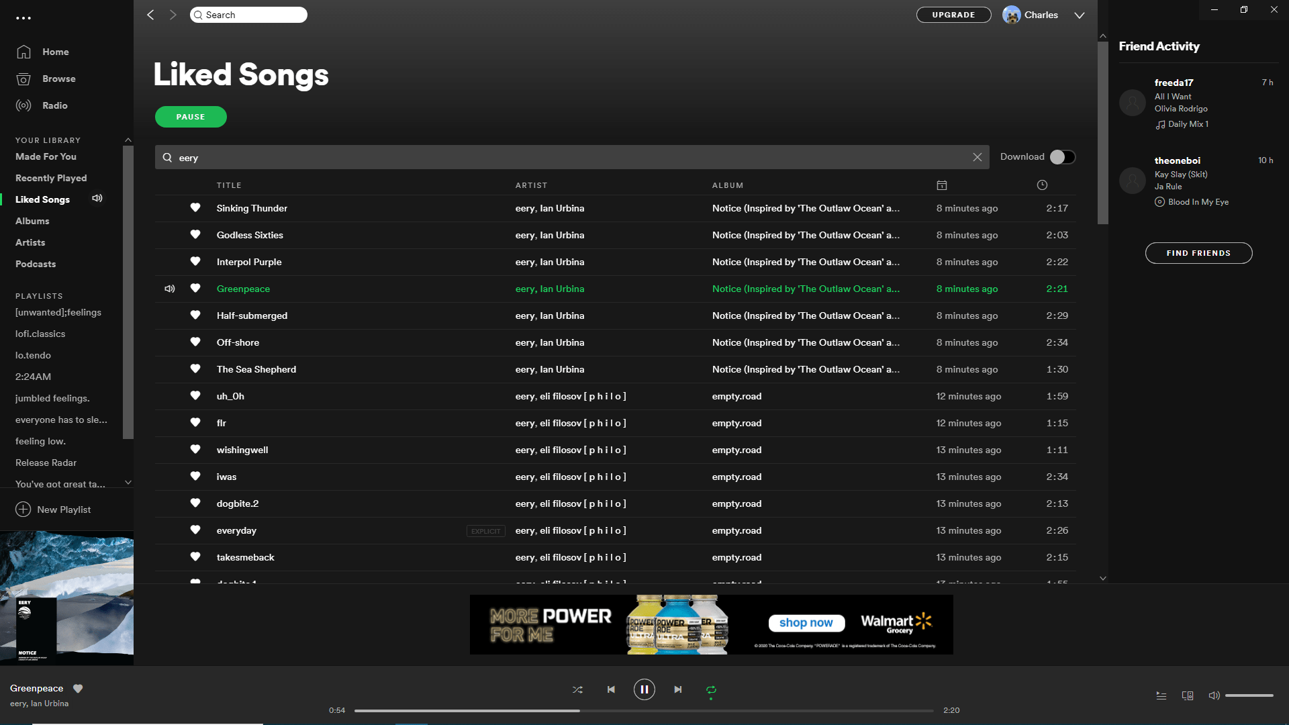Click the Radio icon in sidebar
Viewport: 1289px width, 725px height.
pos(23,105)
